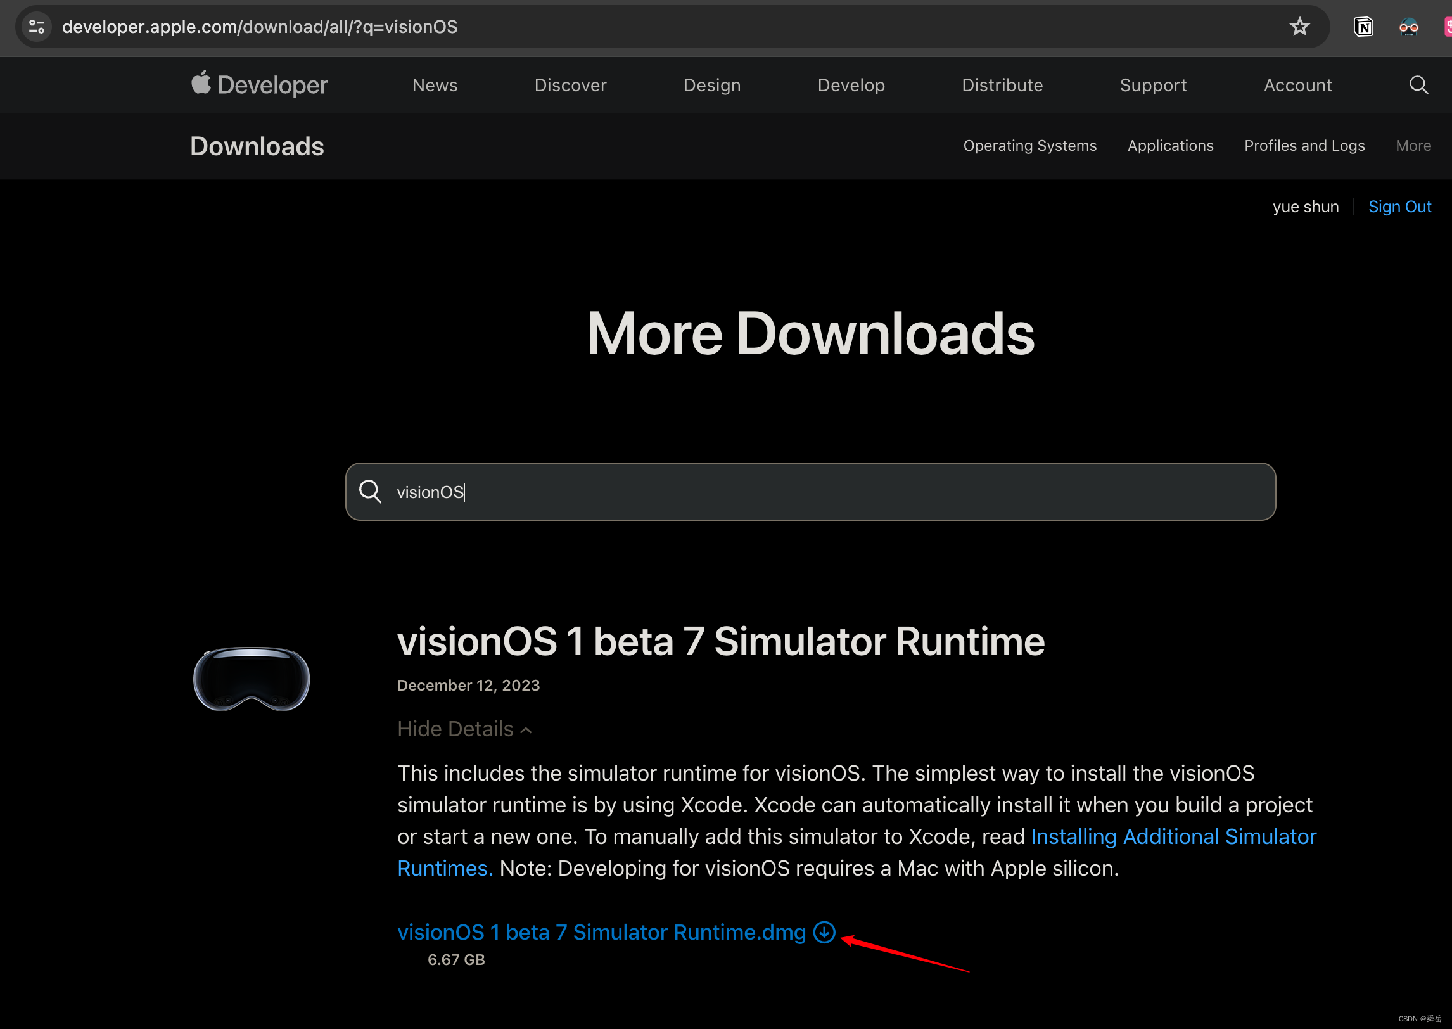Select the Profiles and Logs tab
Image resolution: width=1452 pixels, height=1029 pixels.
pyautogui.click(x=1304, y=146)
